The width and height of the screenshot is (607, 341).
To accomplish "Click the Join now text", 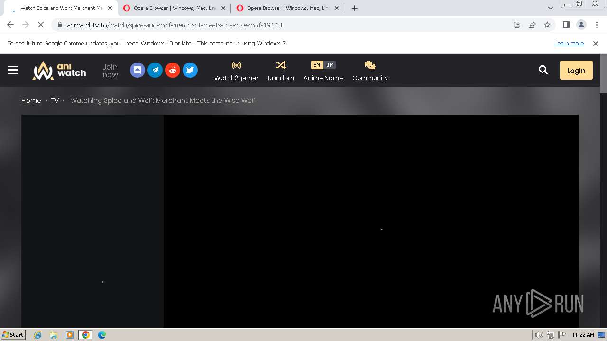I will pos(110,71).
